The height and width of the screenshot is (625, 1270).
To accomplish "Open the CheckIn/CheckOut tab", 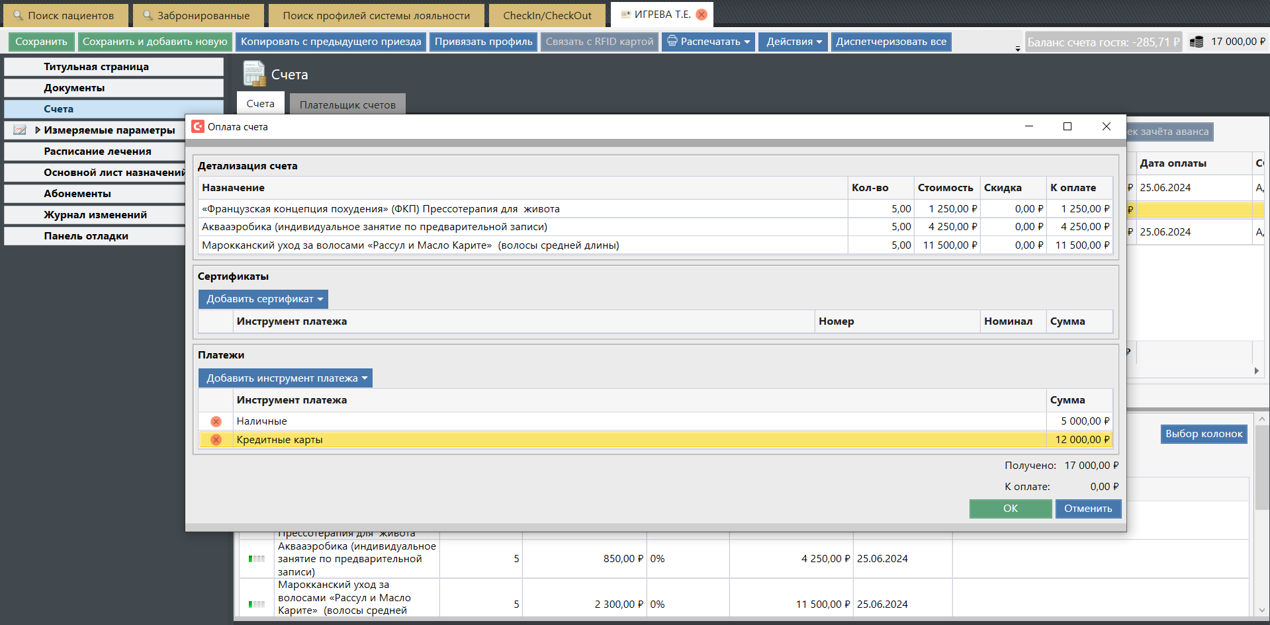I will click(547, 15).
